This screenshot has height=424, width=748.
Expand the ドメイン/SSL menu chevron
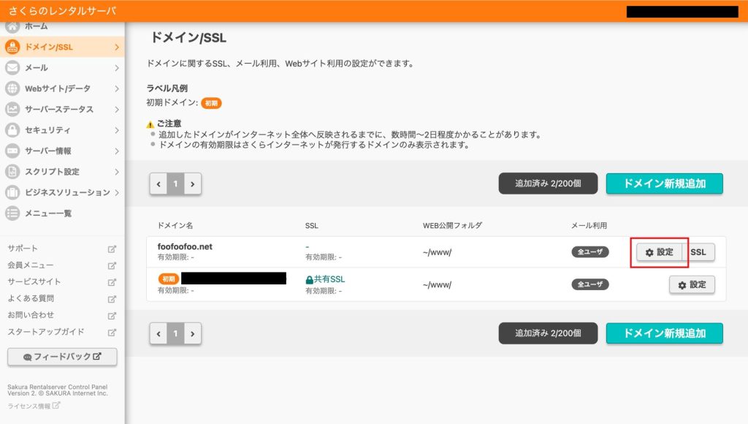(x=116, y=48)
